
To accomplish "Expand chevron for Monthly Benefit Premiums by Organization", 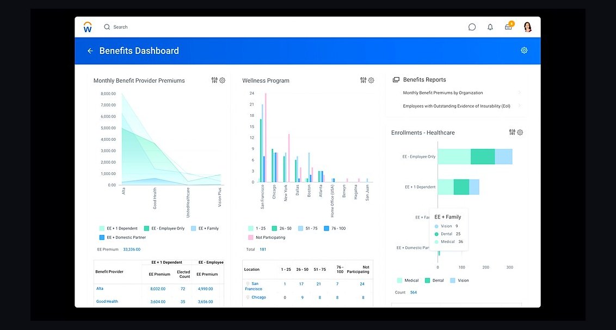I will [519, 92].
